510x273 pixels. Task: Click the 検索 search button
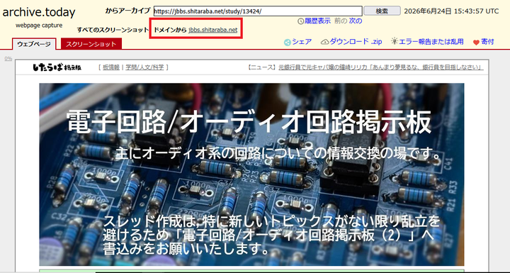(x=382, y=11)
